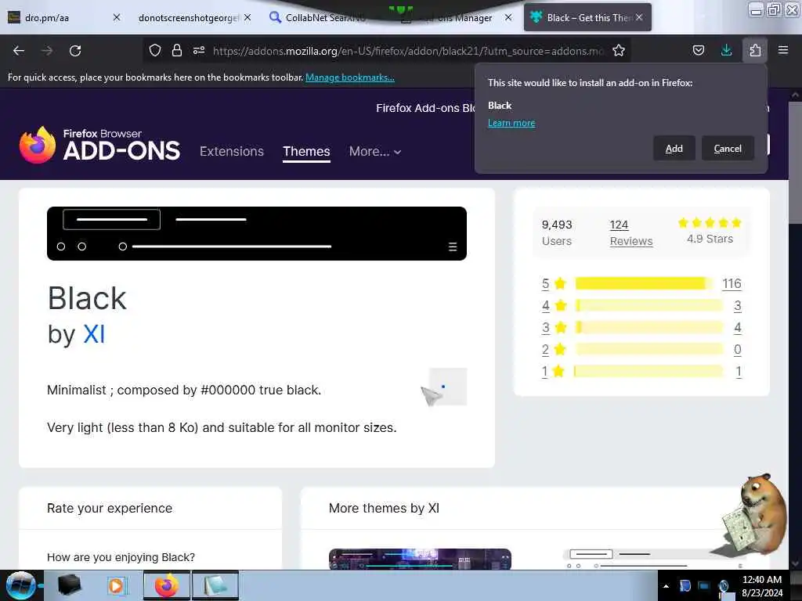The image size is (802, 601).
Task: Open the Themes section
Action: [x=306, y=151]
